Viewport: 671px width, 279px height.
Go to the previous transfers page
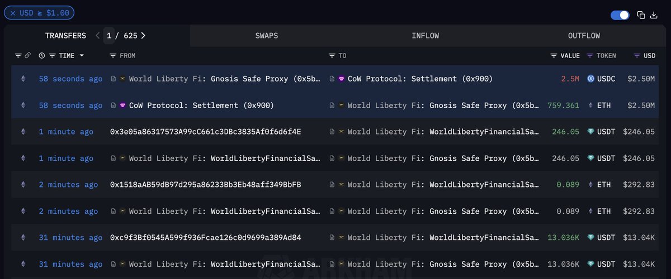point(97,35)
